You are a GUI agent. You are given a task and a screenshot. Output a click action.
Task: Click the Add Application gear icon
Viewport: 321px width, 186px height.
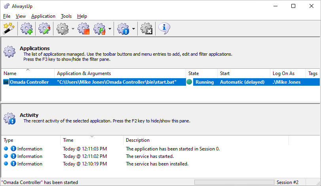(27, 28)
